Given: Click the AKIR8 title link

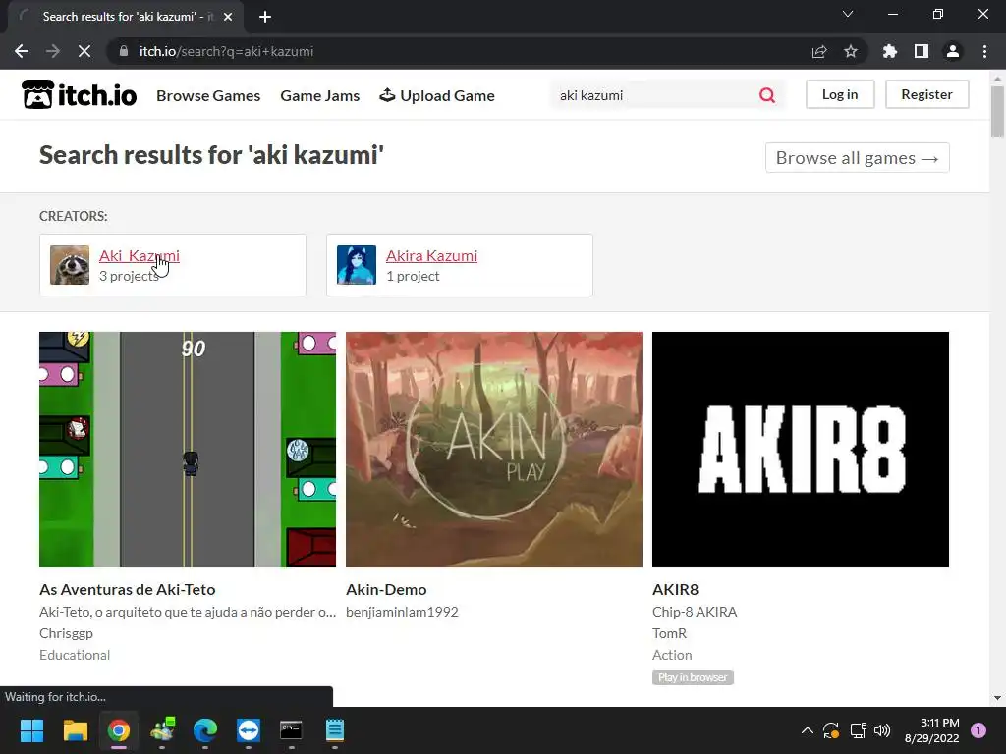Looking at the screenshot, I should point(676,589).
